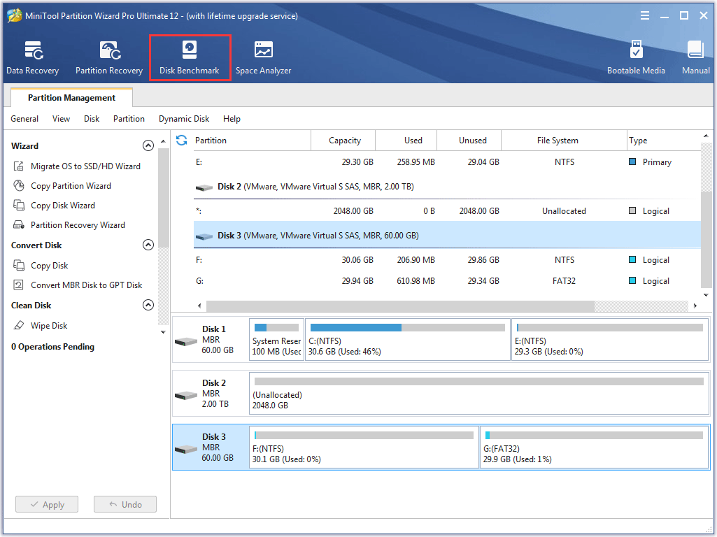Open the hamburger menu in title bar
This screenshot has height=537, width=717.
click(644, 15)
